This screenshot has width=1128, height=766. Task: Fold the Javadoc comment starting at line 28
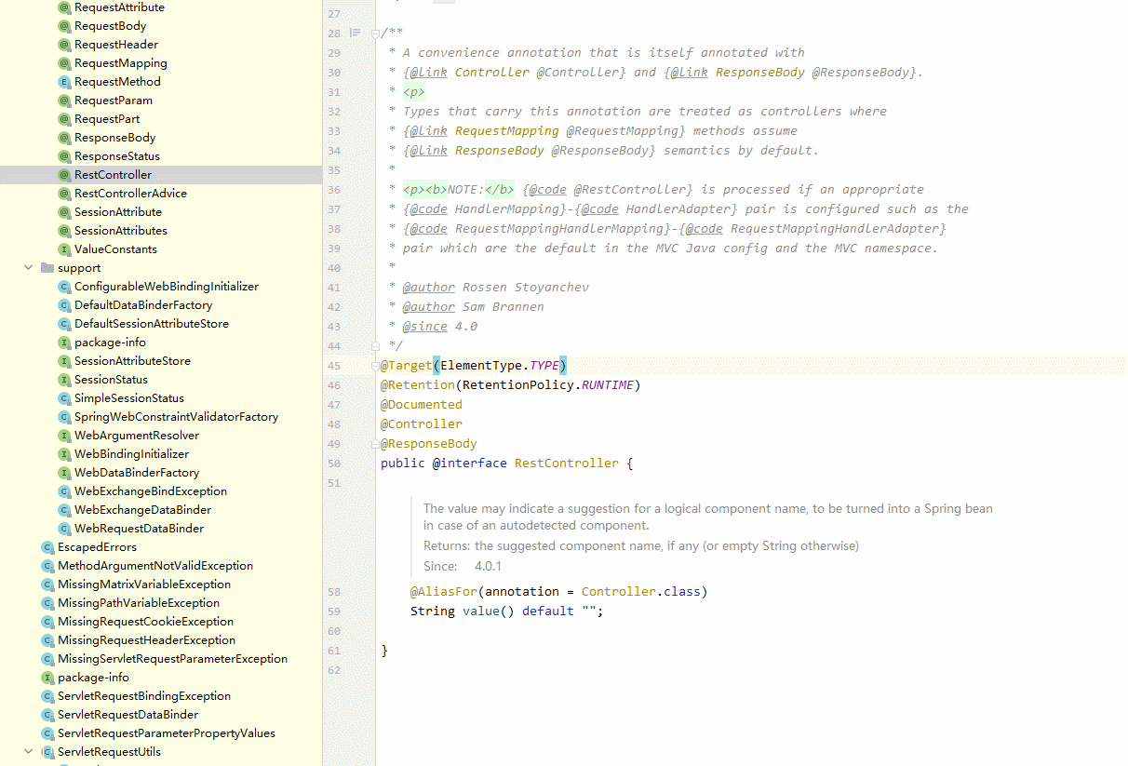375,34
